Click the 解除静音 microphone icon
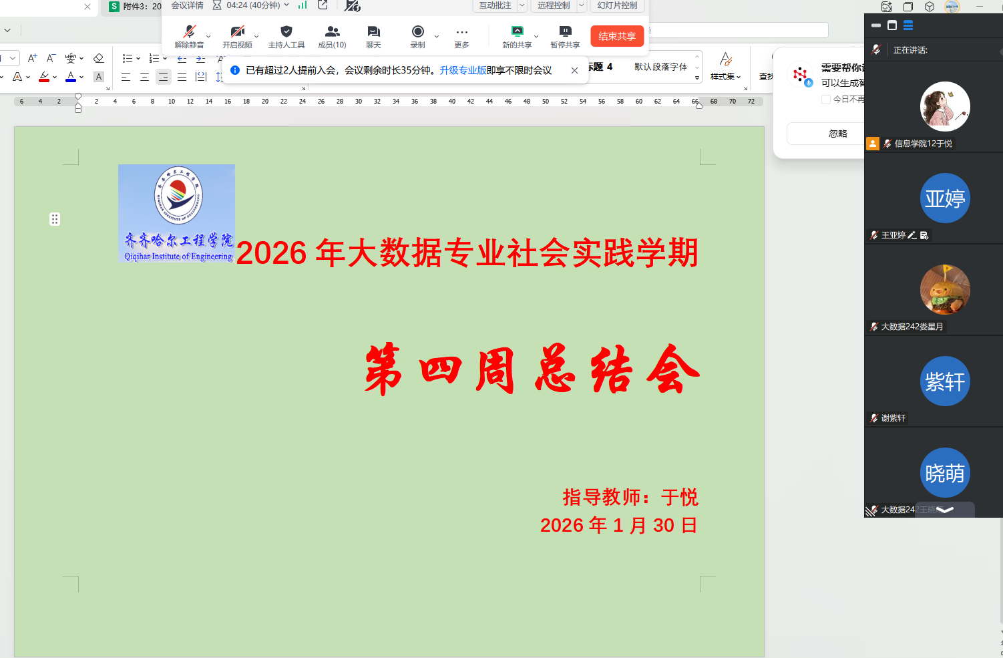Viewport: 1003px width, 658px height. point(190,31)
